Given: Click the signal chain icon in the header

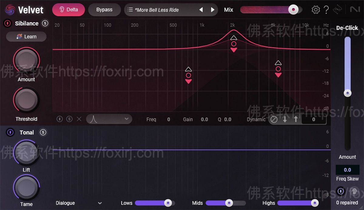Looking at the screenshot, I should (x=338, y=9).
